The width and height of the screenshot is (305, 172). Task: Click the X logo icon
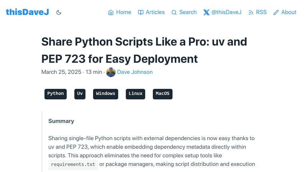pos(207,12)
